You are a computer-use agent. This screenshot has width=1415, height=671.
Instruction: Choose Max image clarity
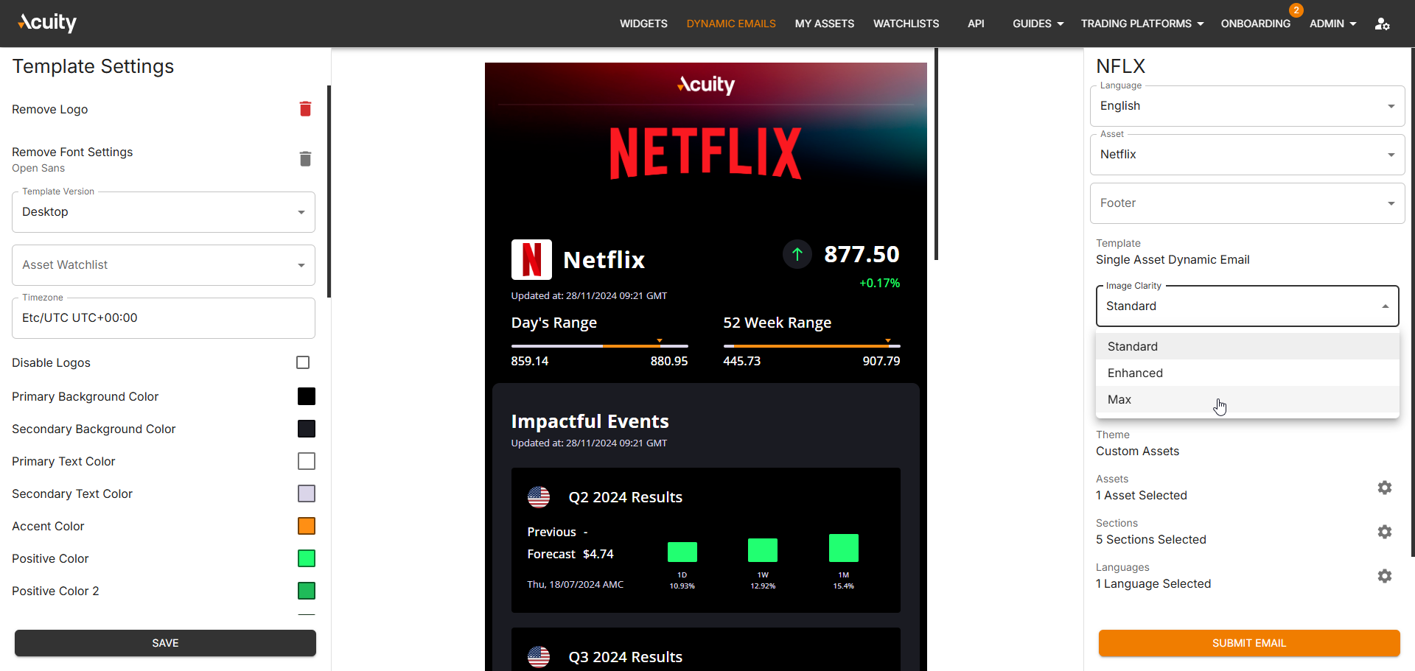(1247, 399)
